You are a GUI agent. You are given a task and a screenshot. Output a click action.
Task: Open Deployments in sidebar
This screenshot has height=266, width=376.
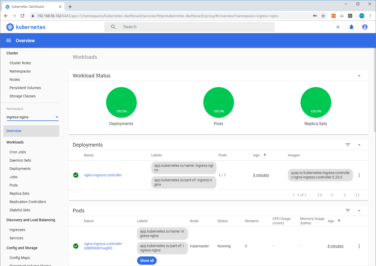click(20, 169)
